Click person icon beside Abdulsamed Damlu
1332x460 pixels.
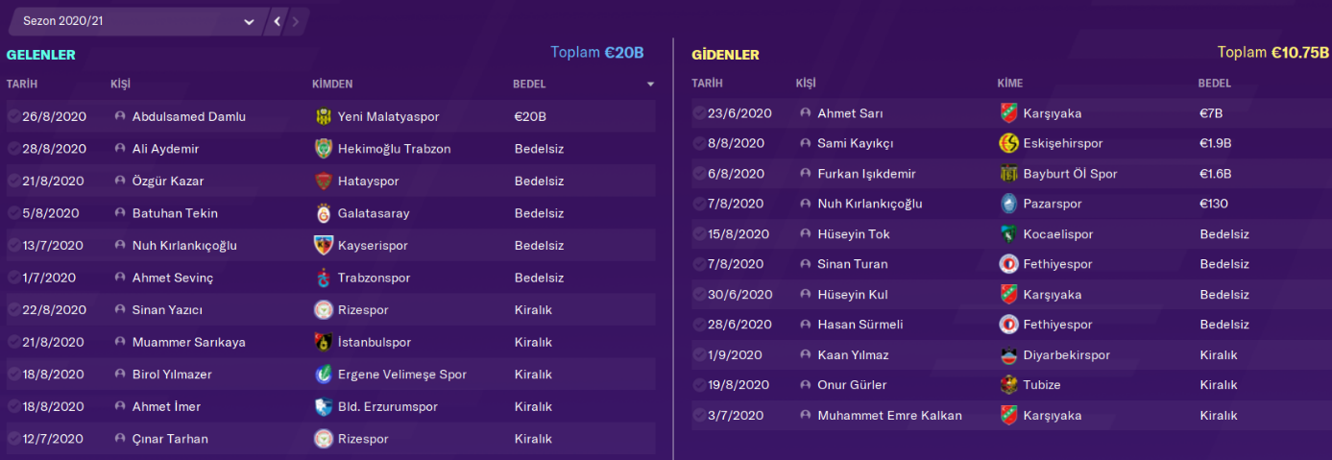click(x=120, y=116)
